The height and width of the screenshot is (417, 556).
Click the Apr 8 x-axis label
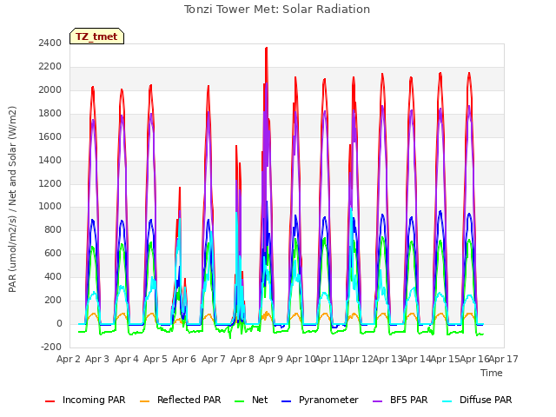pyautogui.click(x=242, y=359)
